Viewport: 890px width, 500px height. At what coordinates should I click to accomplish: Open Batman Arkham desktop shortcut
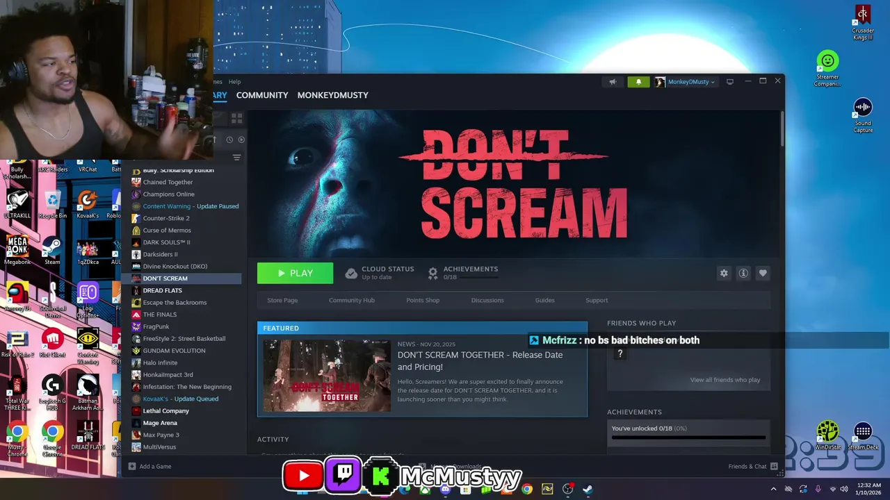click(88, 393)
